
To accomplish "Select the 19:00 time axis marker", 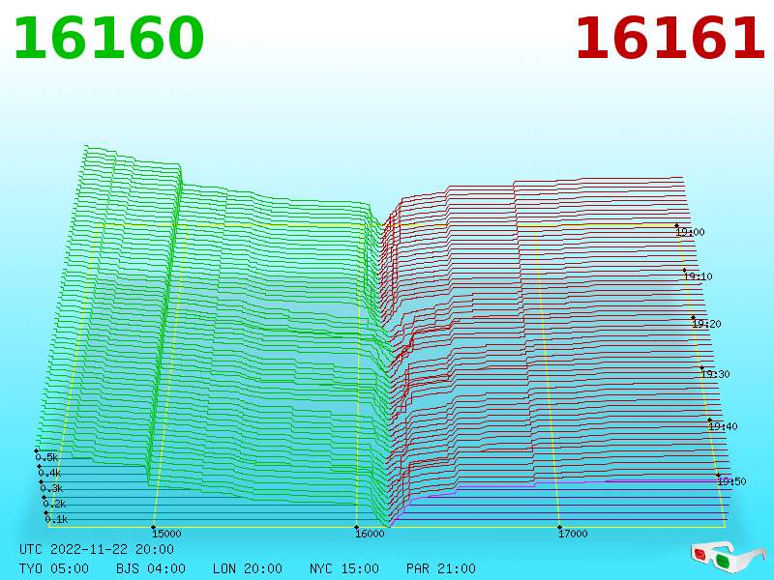I will point(690,232).
